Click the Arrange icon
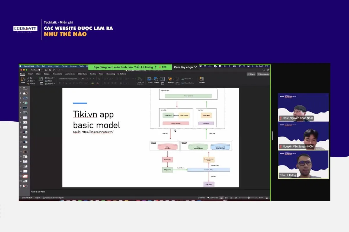 (x=170, y=79)
